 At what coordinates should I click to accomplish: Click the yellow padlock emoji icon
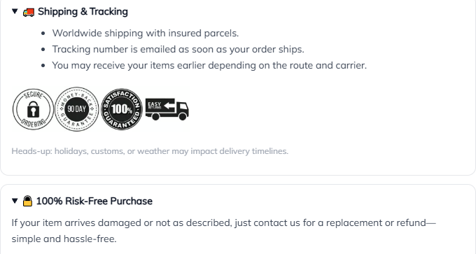tap(27, 201)
